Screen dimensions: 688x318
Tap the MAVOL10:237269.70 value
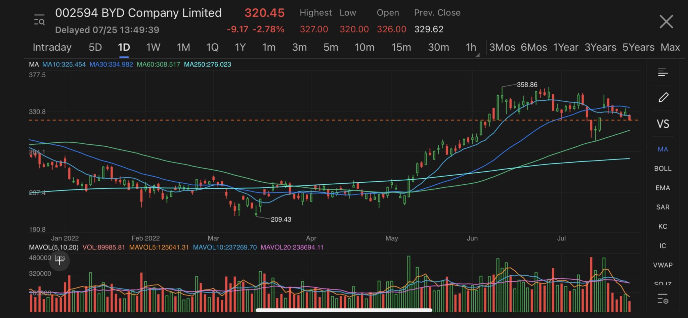pos(225,247)
